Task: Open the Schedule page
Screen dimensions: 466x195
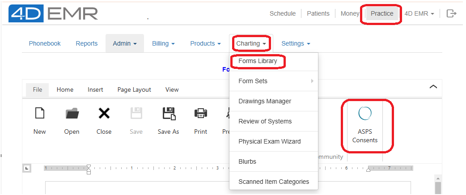Action: [x=283, y=13]
